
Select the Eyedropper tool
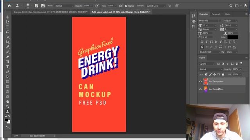[7, 47]
